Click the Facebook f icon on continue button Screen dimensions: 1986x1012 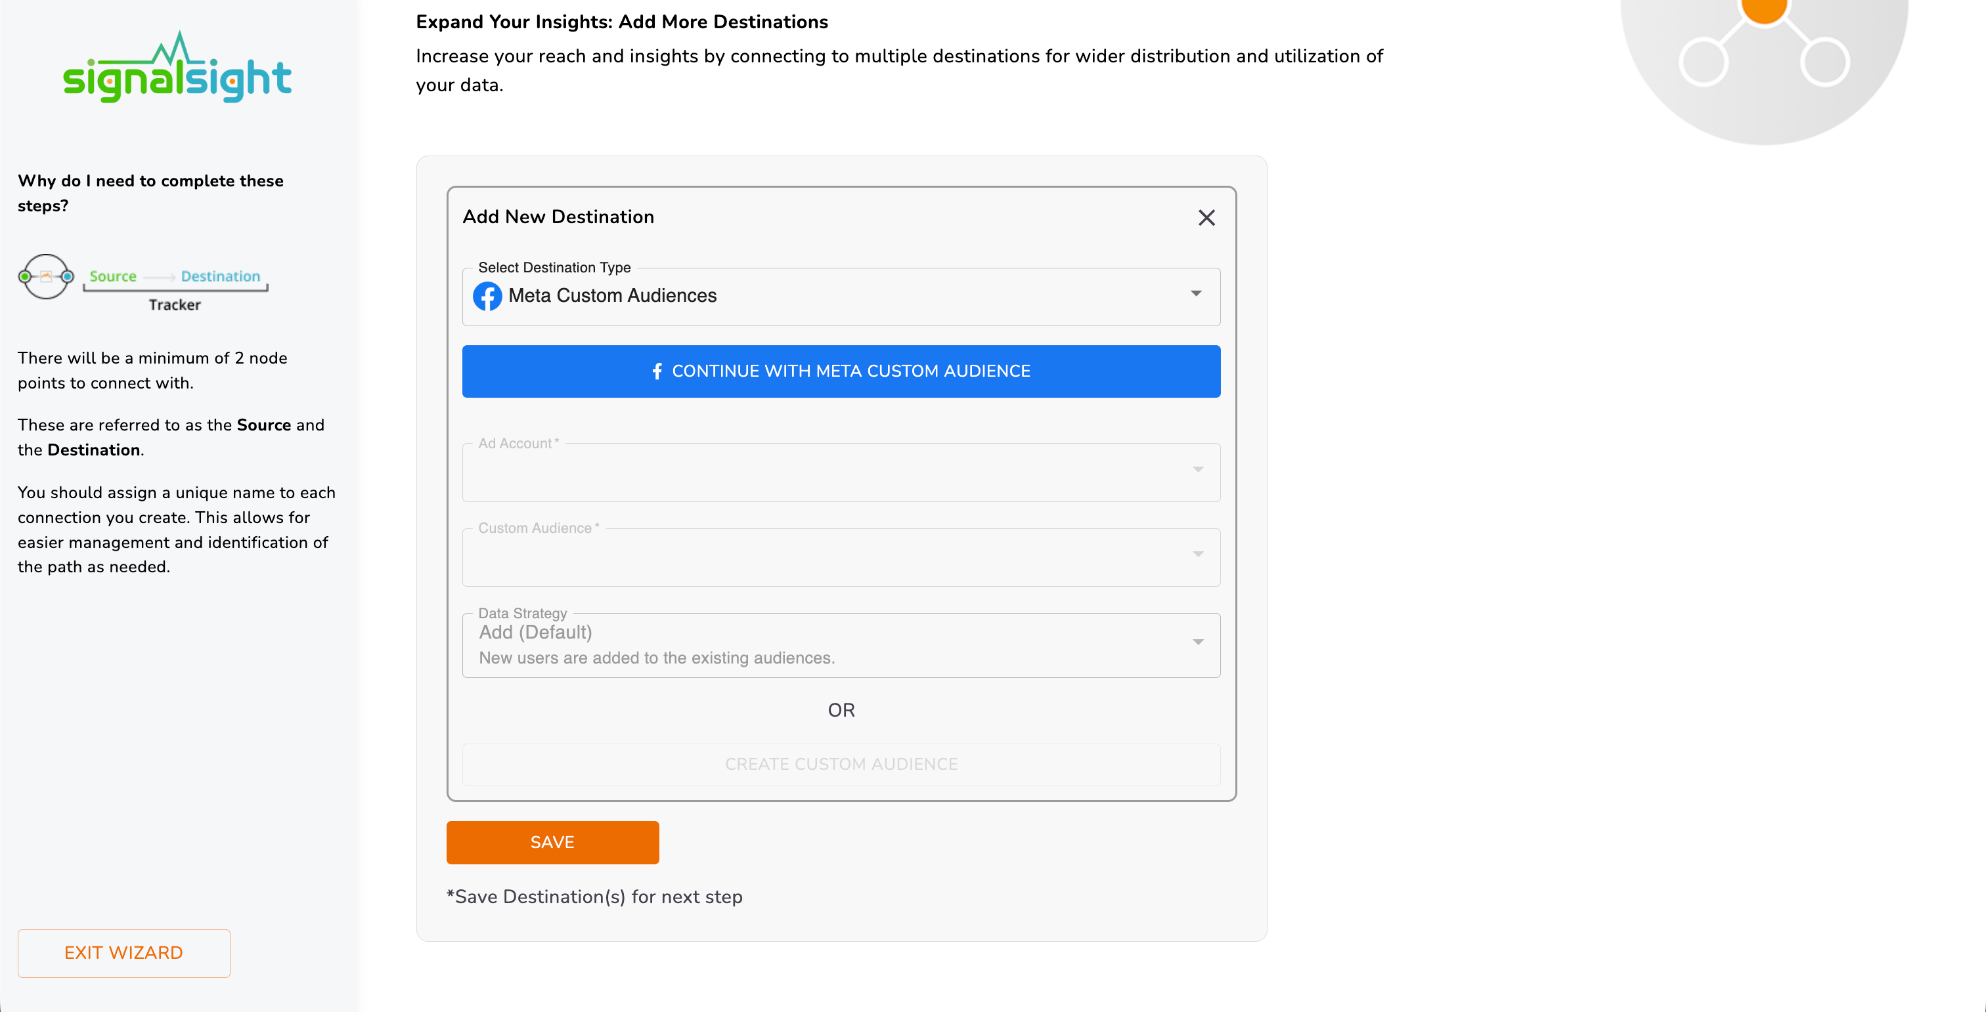coord(657,371)
